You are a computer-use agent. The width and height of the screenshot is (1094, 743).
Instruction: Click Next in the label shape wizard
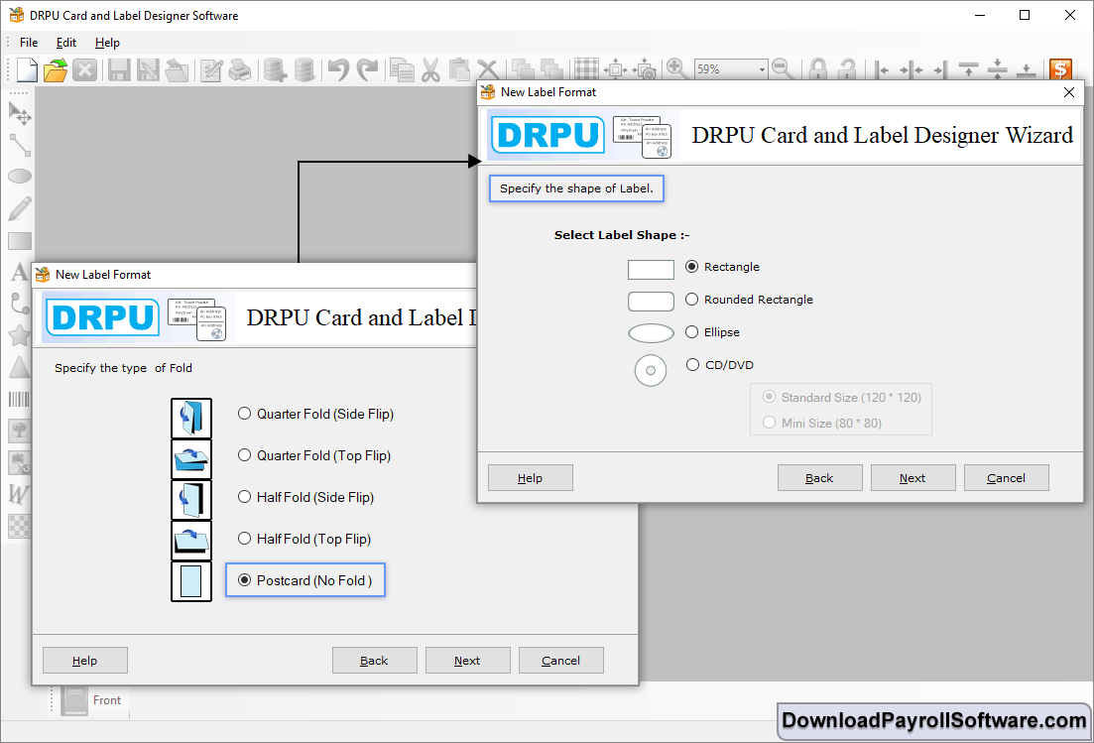point(912,478)
